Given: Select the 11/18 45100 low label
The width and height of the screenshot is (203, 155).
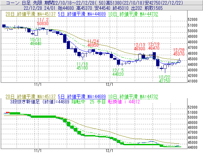Looking at the screenshot, I should tap(82, 66).
